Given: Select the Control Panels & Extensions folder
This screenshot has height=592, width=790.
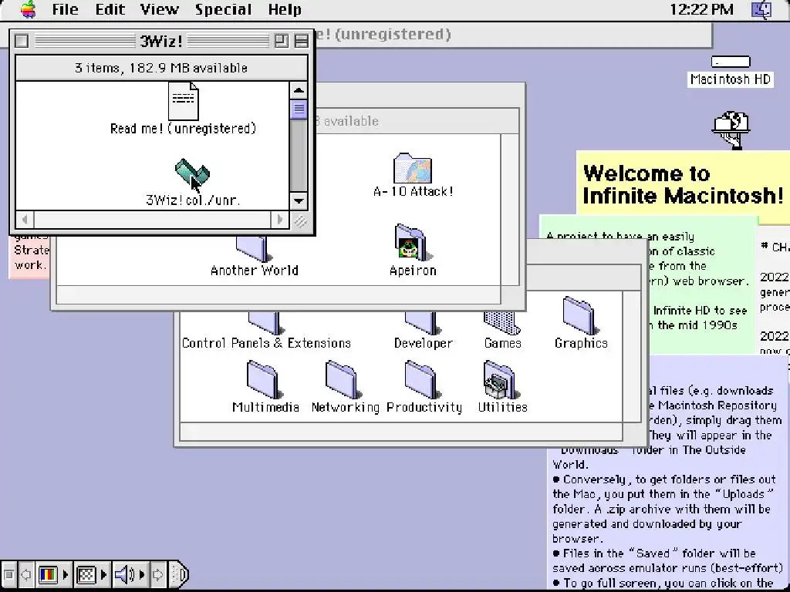Looking at the screenshot, I should pos(265,323).
